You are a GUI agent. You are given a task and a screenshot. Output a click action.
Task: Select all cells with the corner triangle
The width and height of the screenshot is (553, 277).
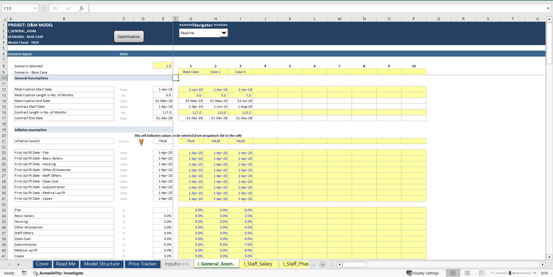pos(4,19)
